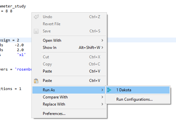176x124 pixels.
Task: Choose Cut from the context menu
Action: pos(69,57)
